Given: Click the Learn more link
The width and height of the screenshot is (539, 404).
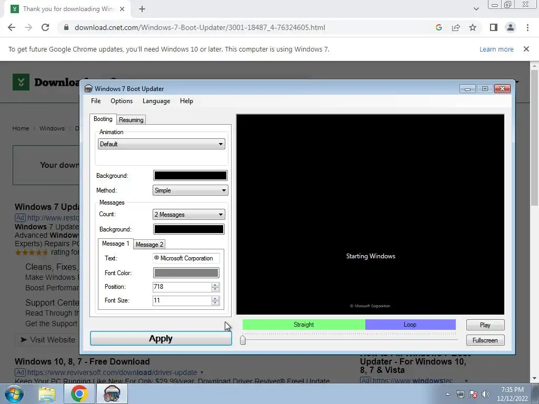Looking at the screenshot, I should [x=496, y=49].
